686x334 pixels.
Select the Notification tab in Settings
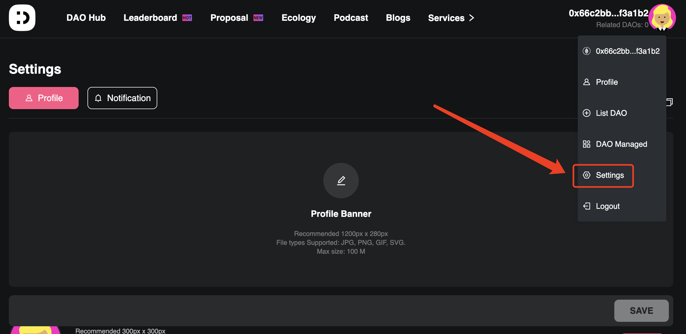tap(122, 97)
